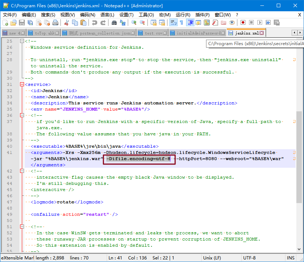Zoom in on the text
The height and width of the screenshot is (262, 304).
[134, 23]
